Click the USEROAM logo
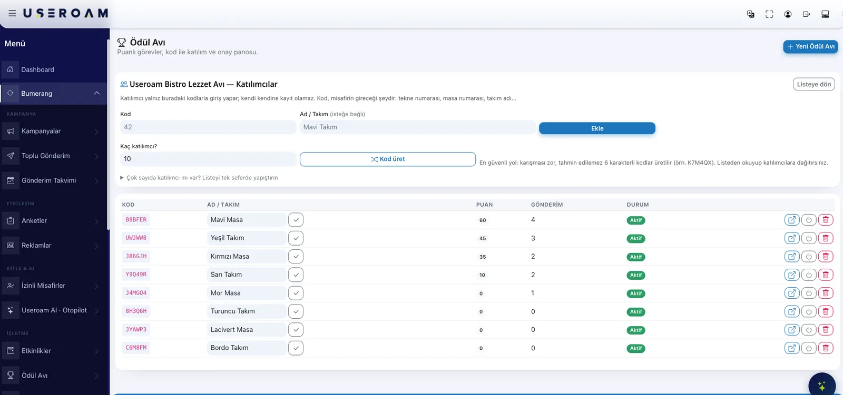Image resolution: width=843 pixels, height=395 pixels. click(x=66, y=14)
